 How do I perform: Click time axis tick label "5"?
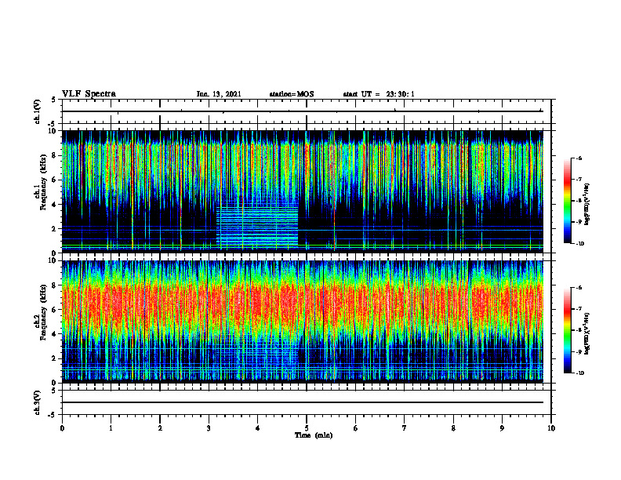click(x=307, y=428)
